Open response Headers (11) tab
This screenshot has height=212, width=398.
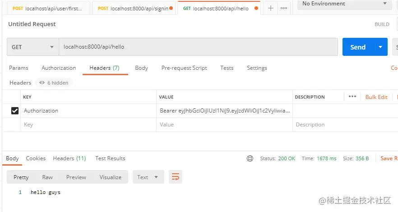pos(69,158)
